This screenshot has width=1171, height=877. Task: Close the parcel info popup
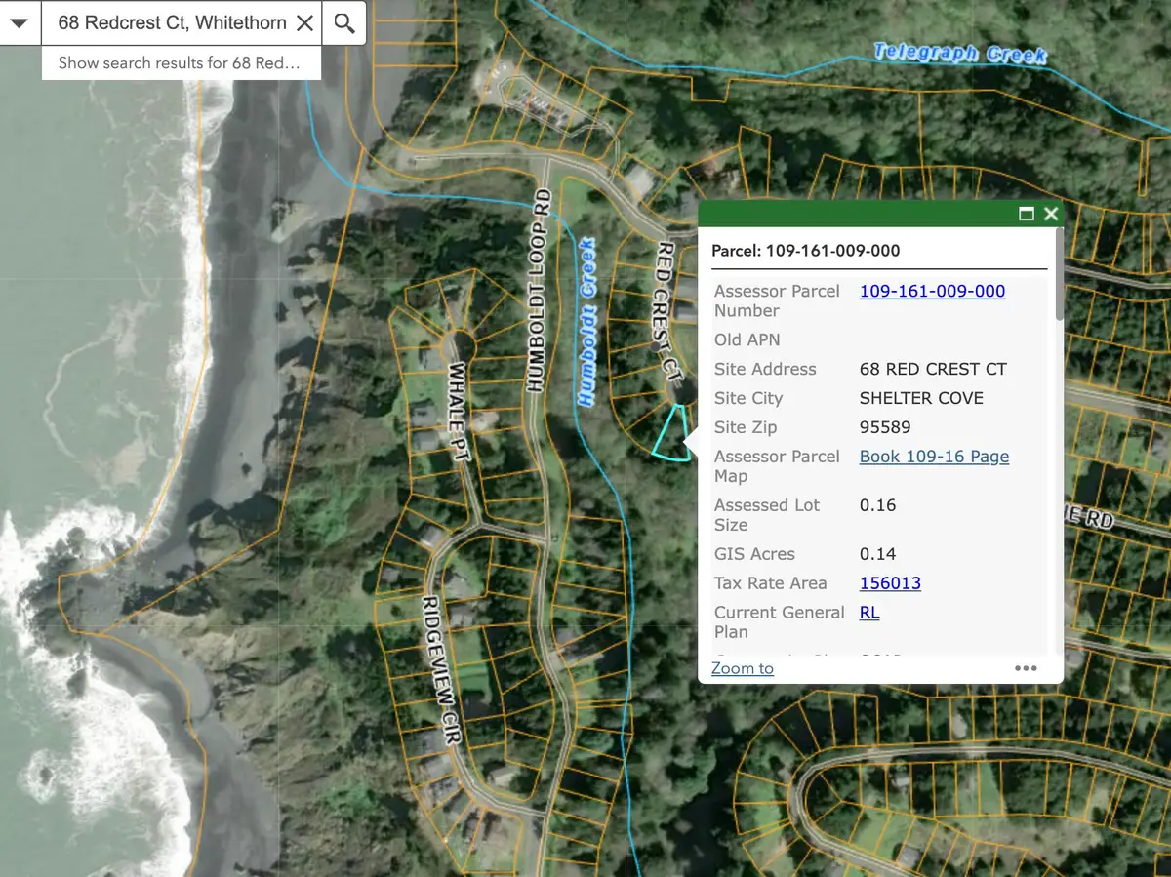click(x=1051, y=214)
